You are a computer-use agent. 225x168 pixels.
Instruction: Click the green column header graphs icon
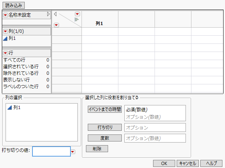pos(77,20)
